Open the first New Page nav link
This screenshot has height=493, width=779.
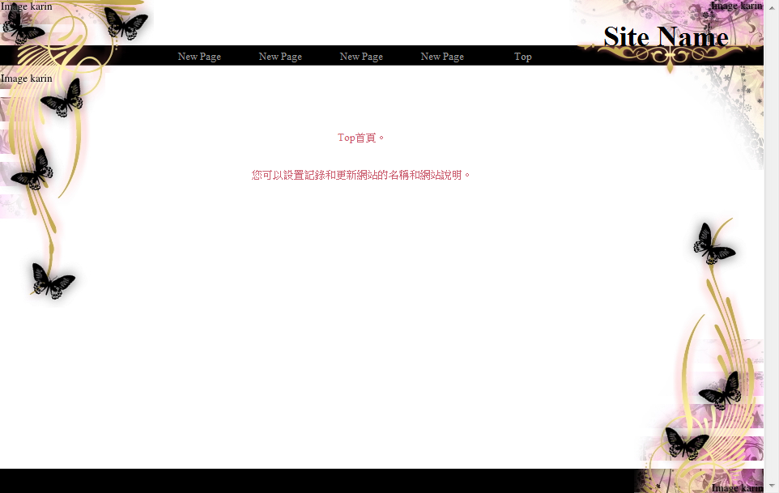[x=199, y=57]
